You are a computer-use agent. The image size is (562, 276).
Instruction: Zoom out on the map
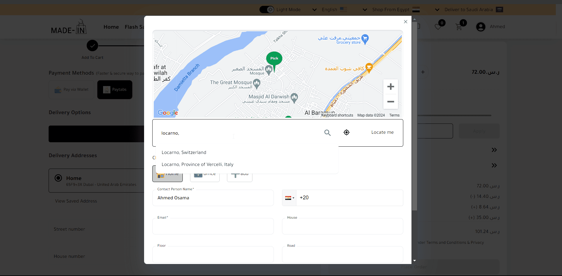390,102
